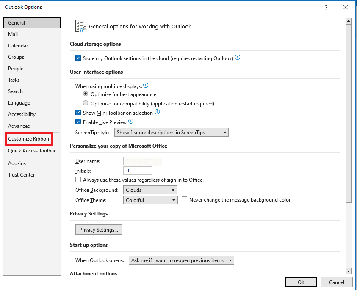Select Optimize for compatibility radio button
This screenshot has height=290, width=357.
click(86, 103)
